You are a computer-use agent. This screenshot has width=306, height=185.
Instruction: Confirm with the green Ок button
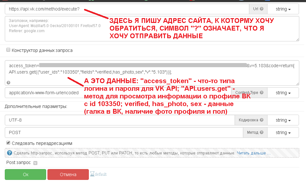click(x=25, y=174)
